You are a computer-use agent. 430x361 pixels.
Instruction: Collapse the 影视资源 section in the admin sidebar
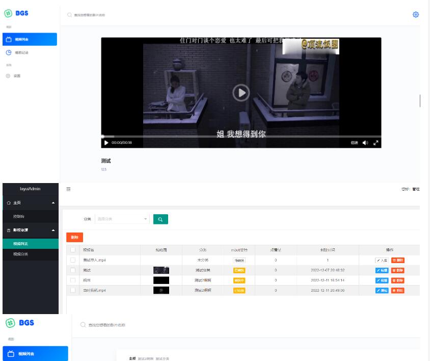[x=53, y=230]
